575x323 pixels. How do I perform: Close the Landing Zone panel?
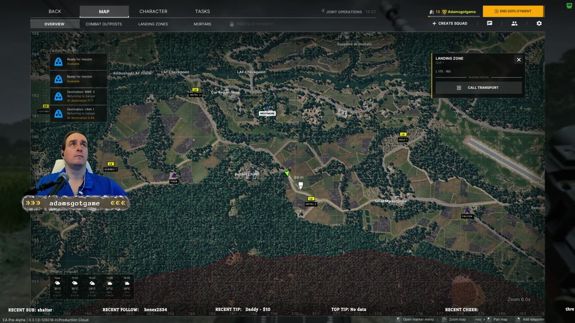pyautogui.click(x=519, y=60)
